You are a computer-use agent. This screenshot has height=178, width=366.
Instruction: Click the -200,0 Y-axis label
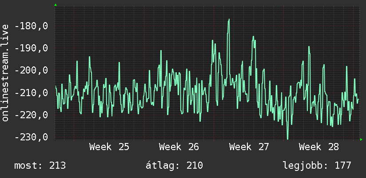(x=31, y=70)
